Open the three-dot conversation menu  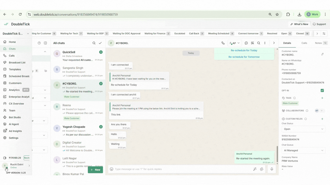pyautogui.click(x=265, y=43)
